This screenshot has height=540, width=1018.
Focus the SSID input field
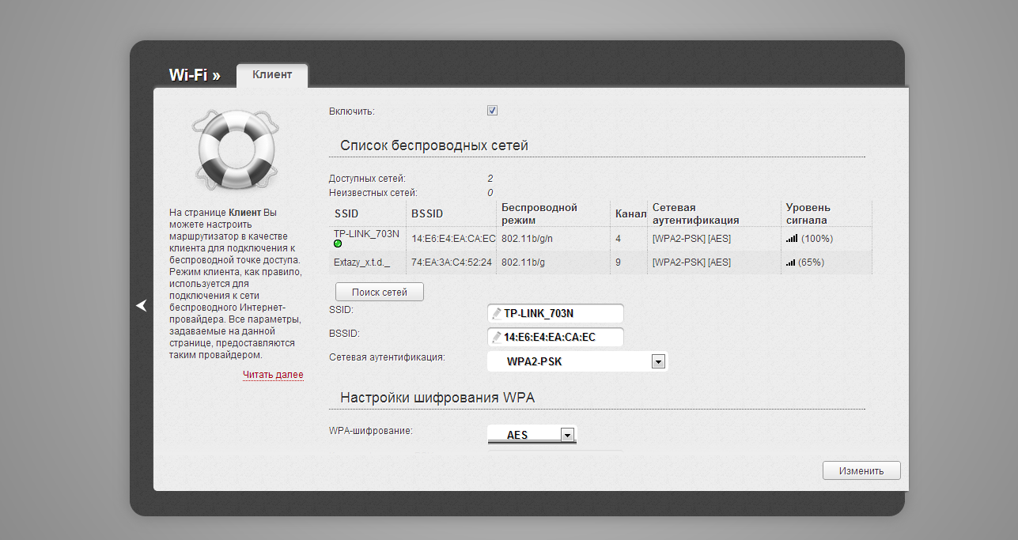(x=562, y=313)
